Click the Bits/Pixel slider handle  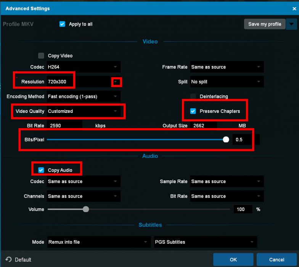tap(226, 140)
